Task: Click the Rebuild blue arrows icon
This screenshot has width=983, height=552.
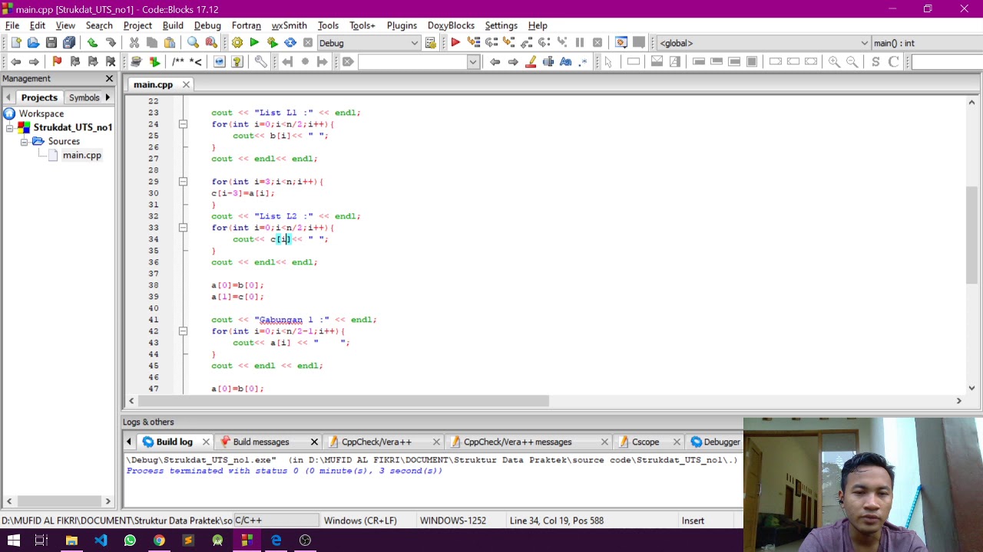Action: (290, 43)
